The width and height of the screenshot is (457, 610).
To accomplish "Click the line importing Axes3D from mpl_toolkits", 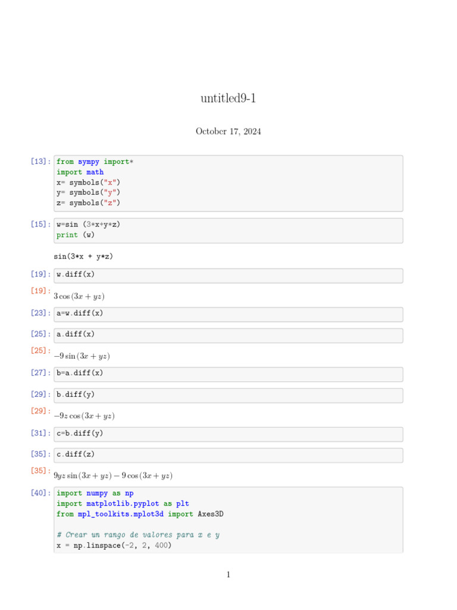I will pyautogui.click(x=140, y=514).
